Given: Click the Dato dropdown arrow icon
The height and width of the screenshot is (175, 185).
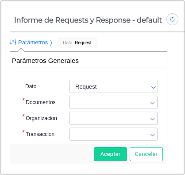Looking at the screenshot, I should [x=154, y=87].
